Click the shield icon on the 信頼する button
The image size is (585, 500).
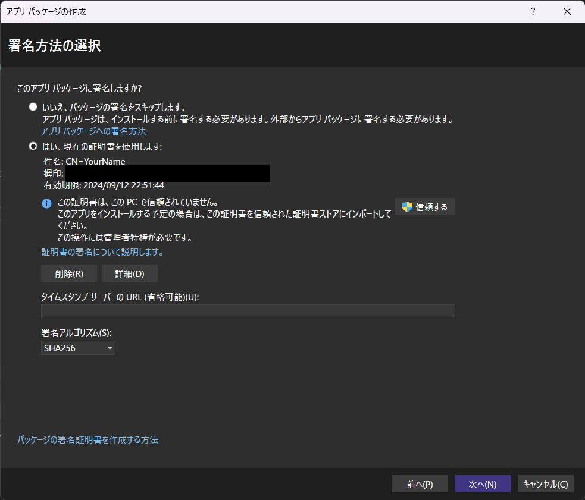[407, 206]
